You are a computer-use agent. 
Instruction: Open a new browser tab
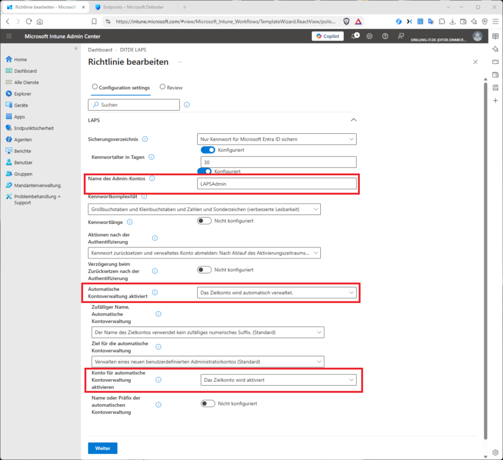tap(184, 7)
